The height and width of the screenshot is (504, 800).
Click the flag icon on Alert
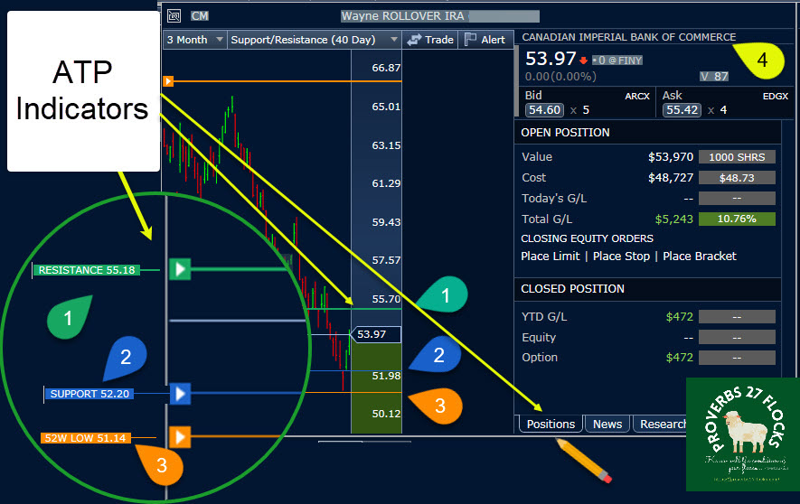tap(470, 40)
